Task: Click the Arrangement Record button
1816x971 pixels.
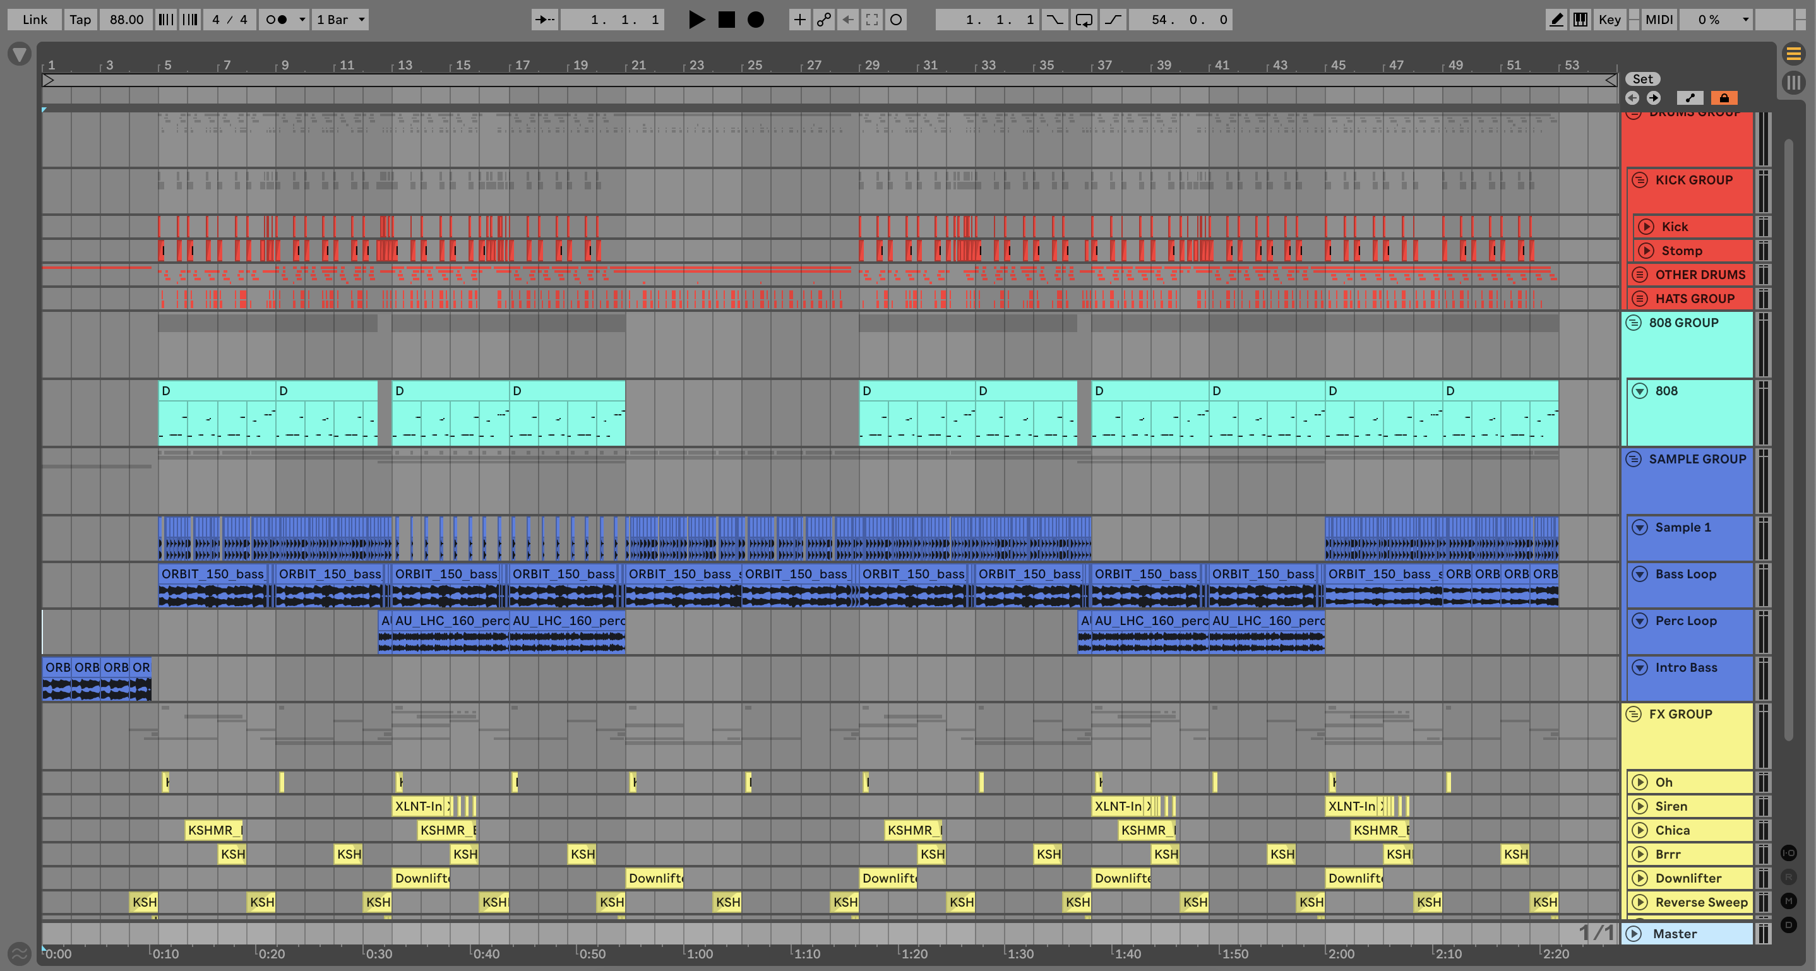Action: pyautogui.click(x=755, y=20)
